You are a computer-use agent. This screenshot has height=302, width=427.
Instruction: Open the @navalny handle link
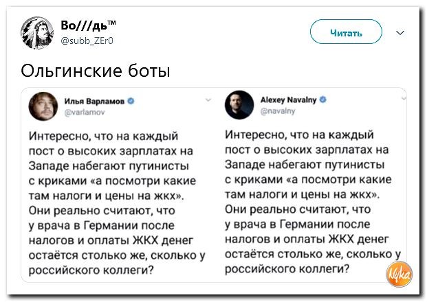click(277, 110)
